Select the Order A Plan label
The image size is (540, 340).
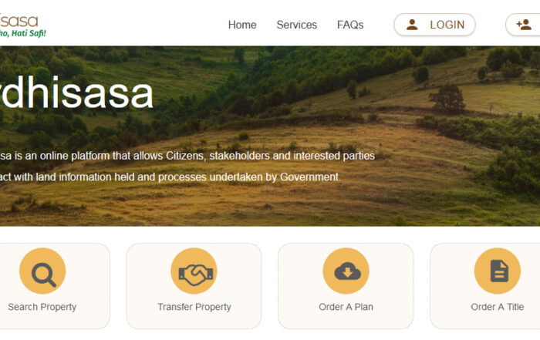346,307
